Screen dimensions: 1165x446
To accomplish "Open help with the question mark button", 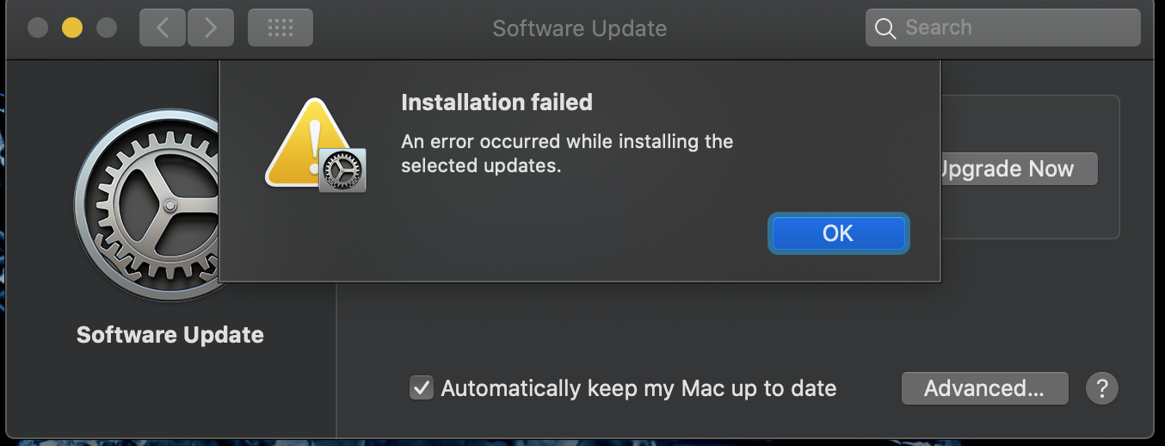I will tap(1102, 388).
